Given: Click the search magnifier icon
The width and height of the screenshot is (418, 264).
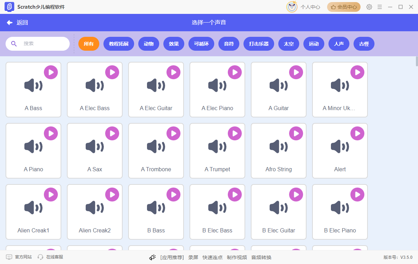Looking at the screenshot, I should pos(14,44).
